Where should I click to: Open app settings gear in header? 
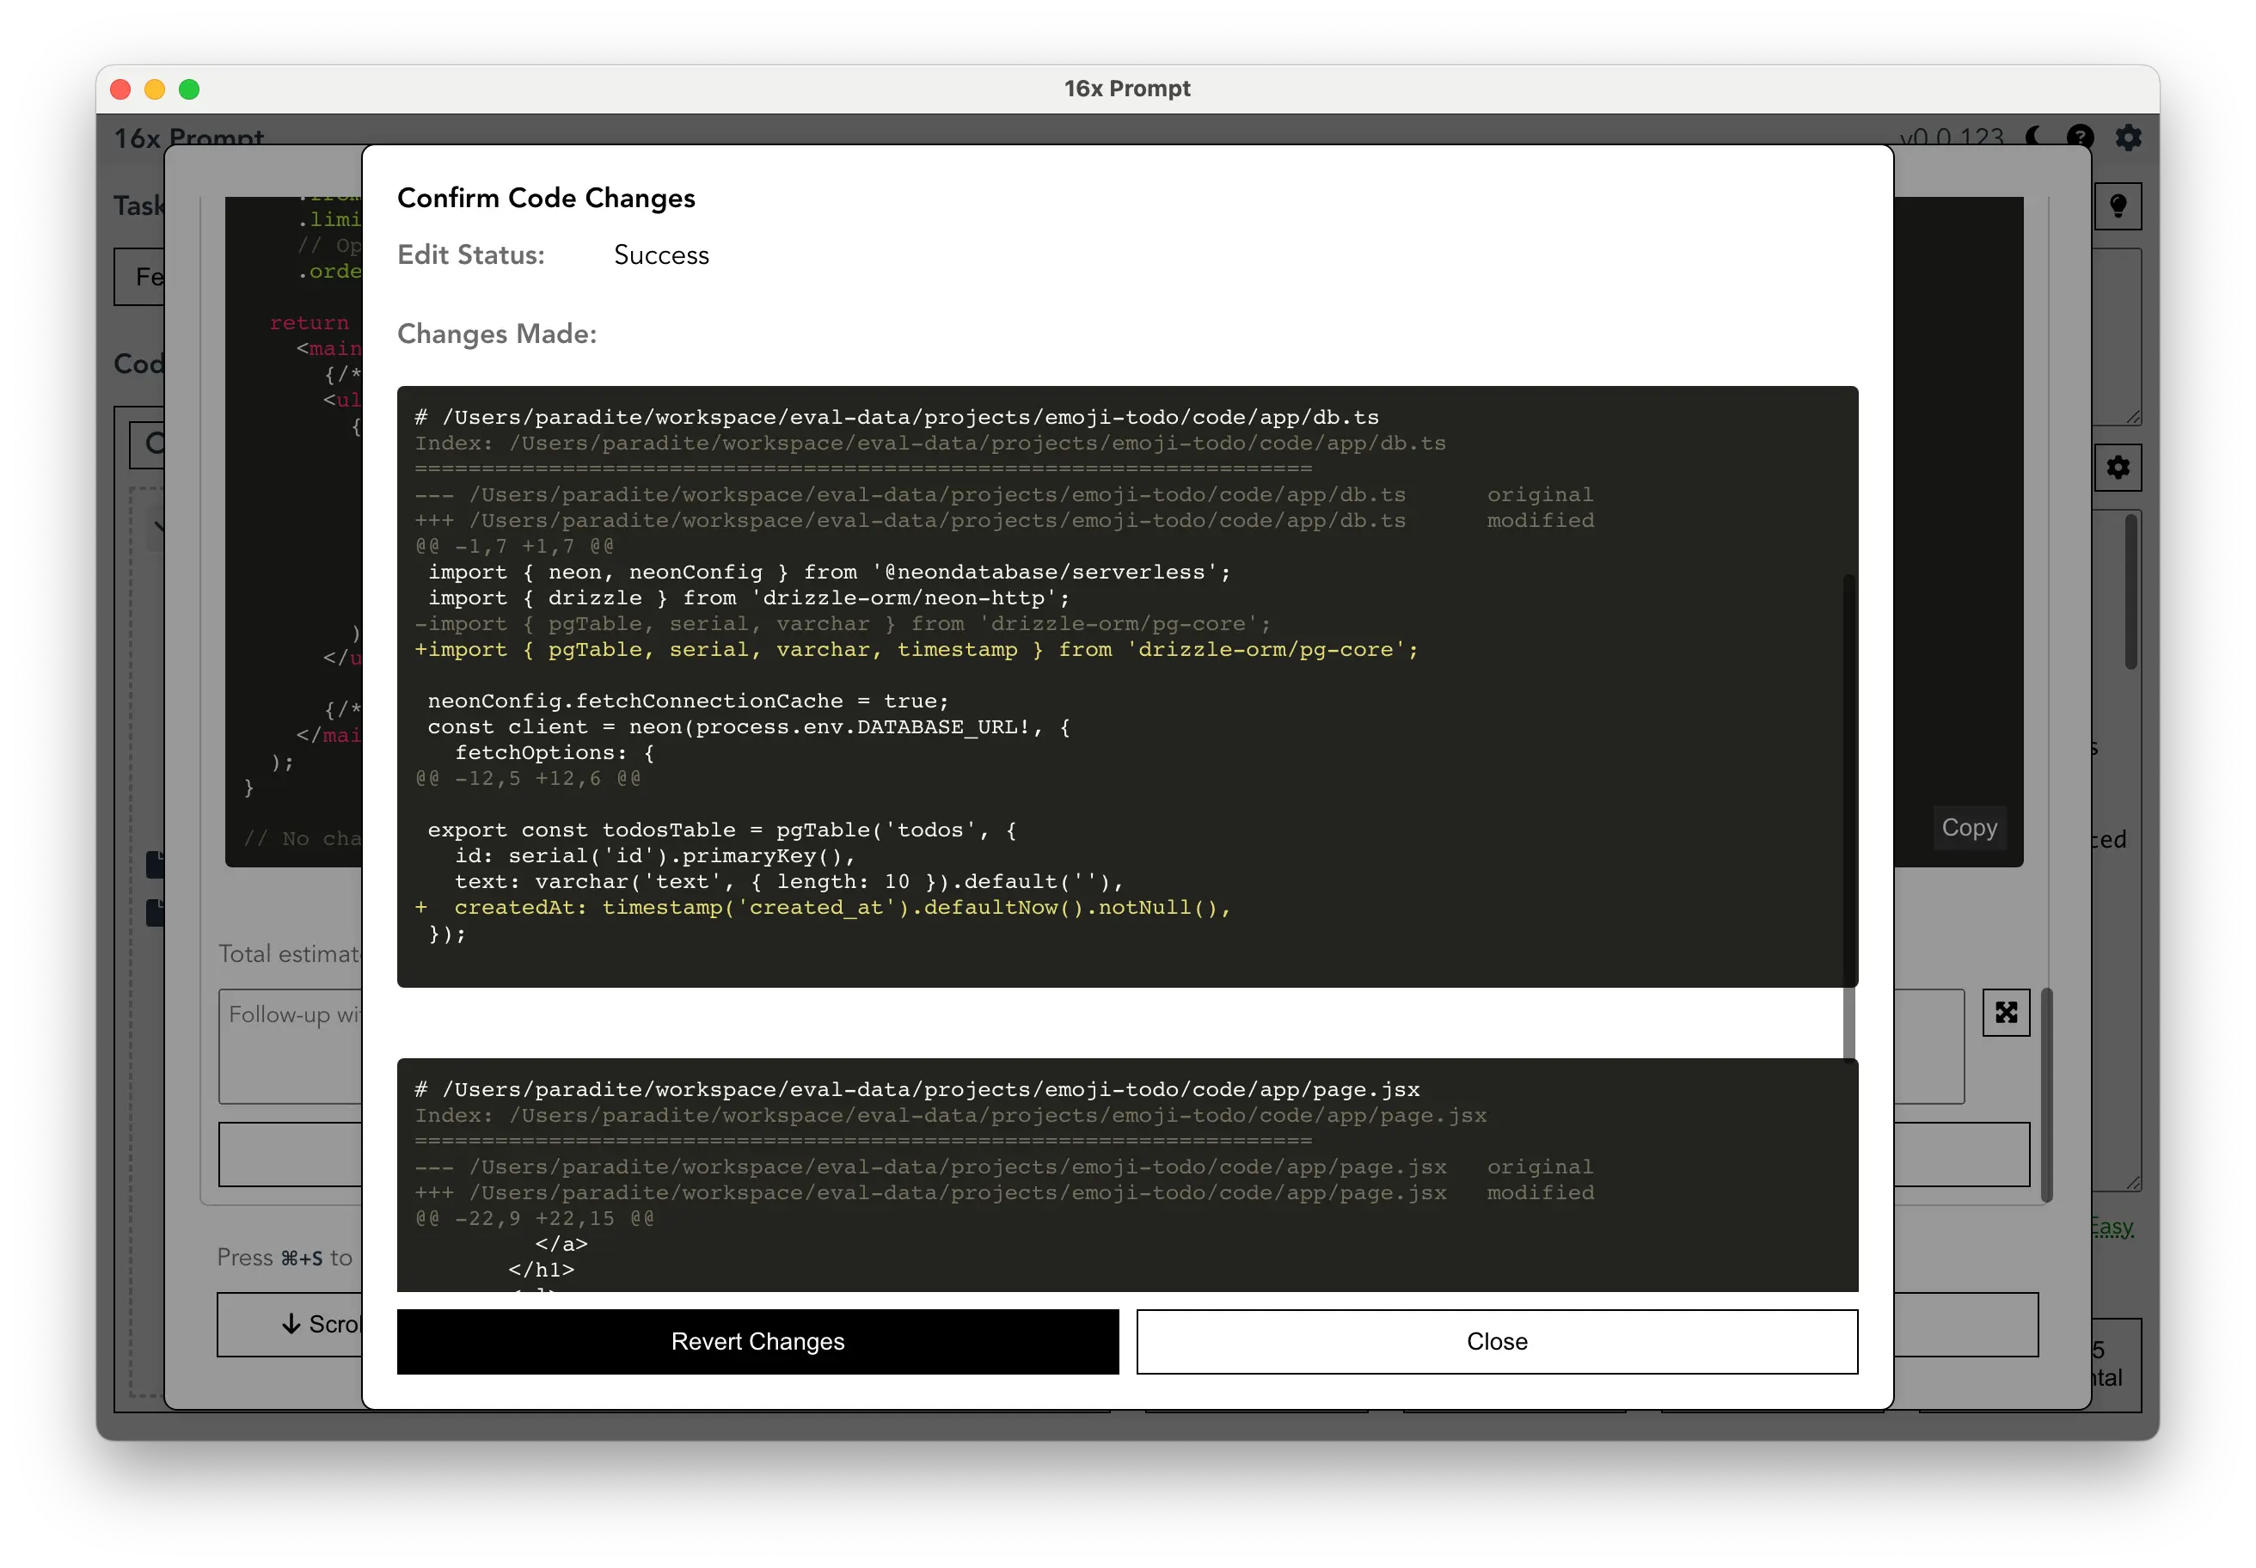[2128, 137]
